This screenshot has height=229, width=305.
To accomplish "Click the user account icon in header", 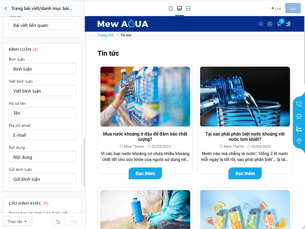I will 270,24.
